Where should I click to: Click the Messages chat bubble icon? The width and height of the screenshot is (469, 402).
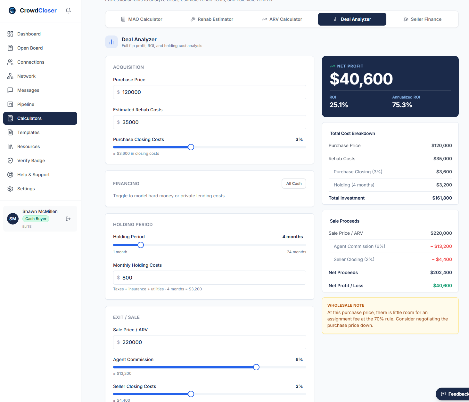[x=10, y=90]
